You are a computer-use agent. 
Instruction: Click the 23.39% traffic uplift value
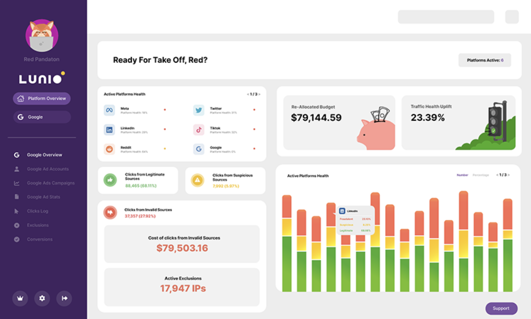click(x=428, y=118)
